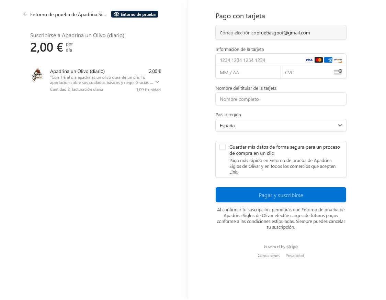
Task: Click the Pagar y suscribirse button
Action: (281, 195)
